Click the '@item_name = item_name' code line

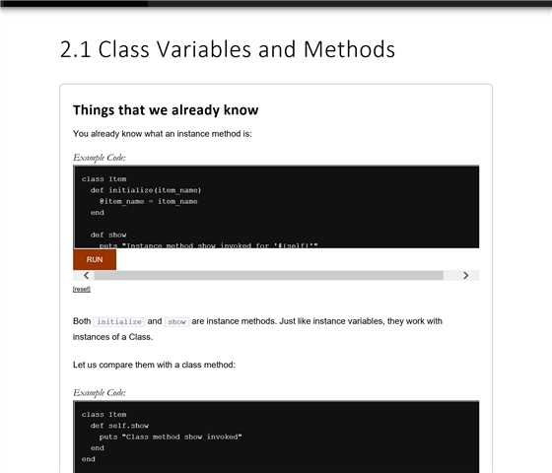[148, 201]
